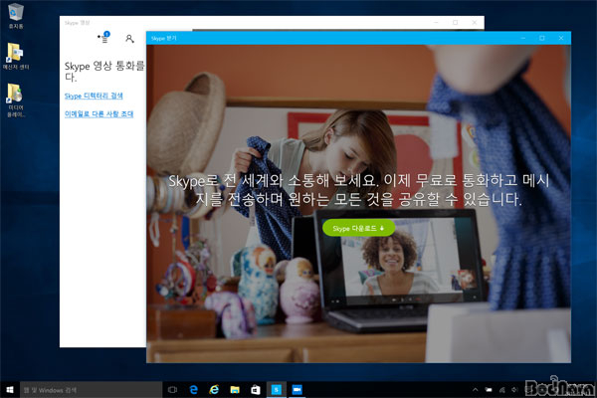This screenshot has height=398, width=597.
Task: Switch to the Skype video app on the taskbar
Action: tap(297, 390)
